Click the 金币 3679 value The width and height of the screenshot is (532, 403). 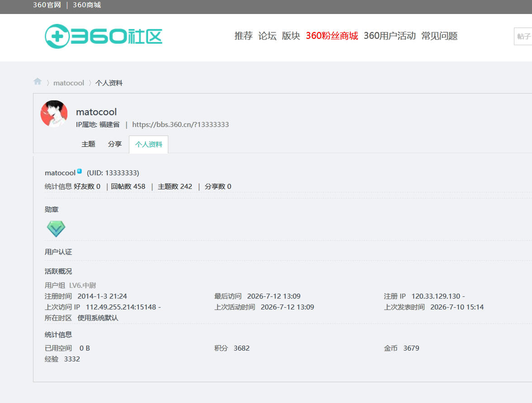(x=411, y=348)
